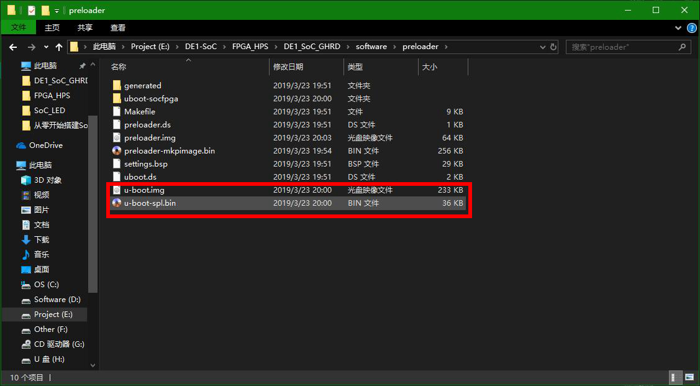Click New Folder quick access toolbar icon
The height and width of the screenshot is (386, 700).
click(x=45, y=10)
